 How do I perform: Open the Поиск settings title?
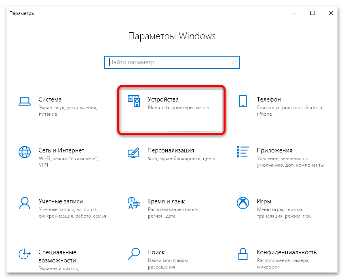(x=156, y=252)
